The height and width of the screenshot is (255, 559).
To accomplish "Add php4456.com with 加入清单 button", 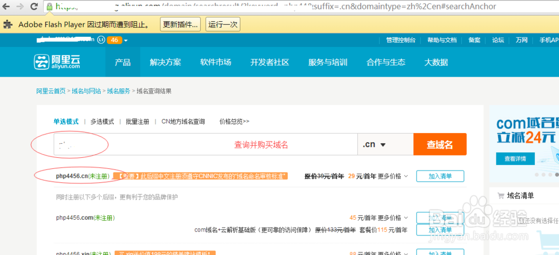I will [x=440, y=218].
